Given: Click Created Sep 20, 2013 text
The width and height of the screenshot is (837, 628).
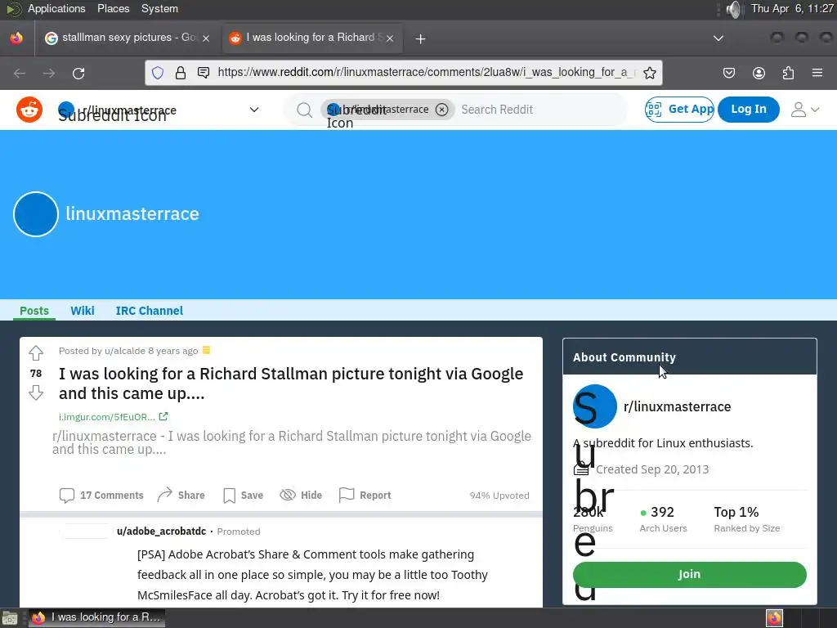Looking at the screenshot, I should [x=651, y=469].
